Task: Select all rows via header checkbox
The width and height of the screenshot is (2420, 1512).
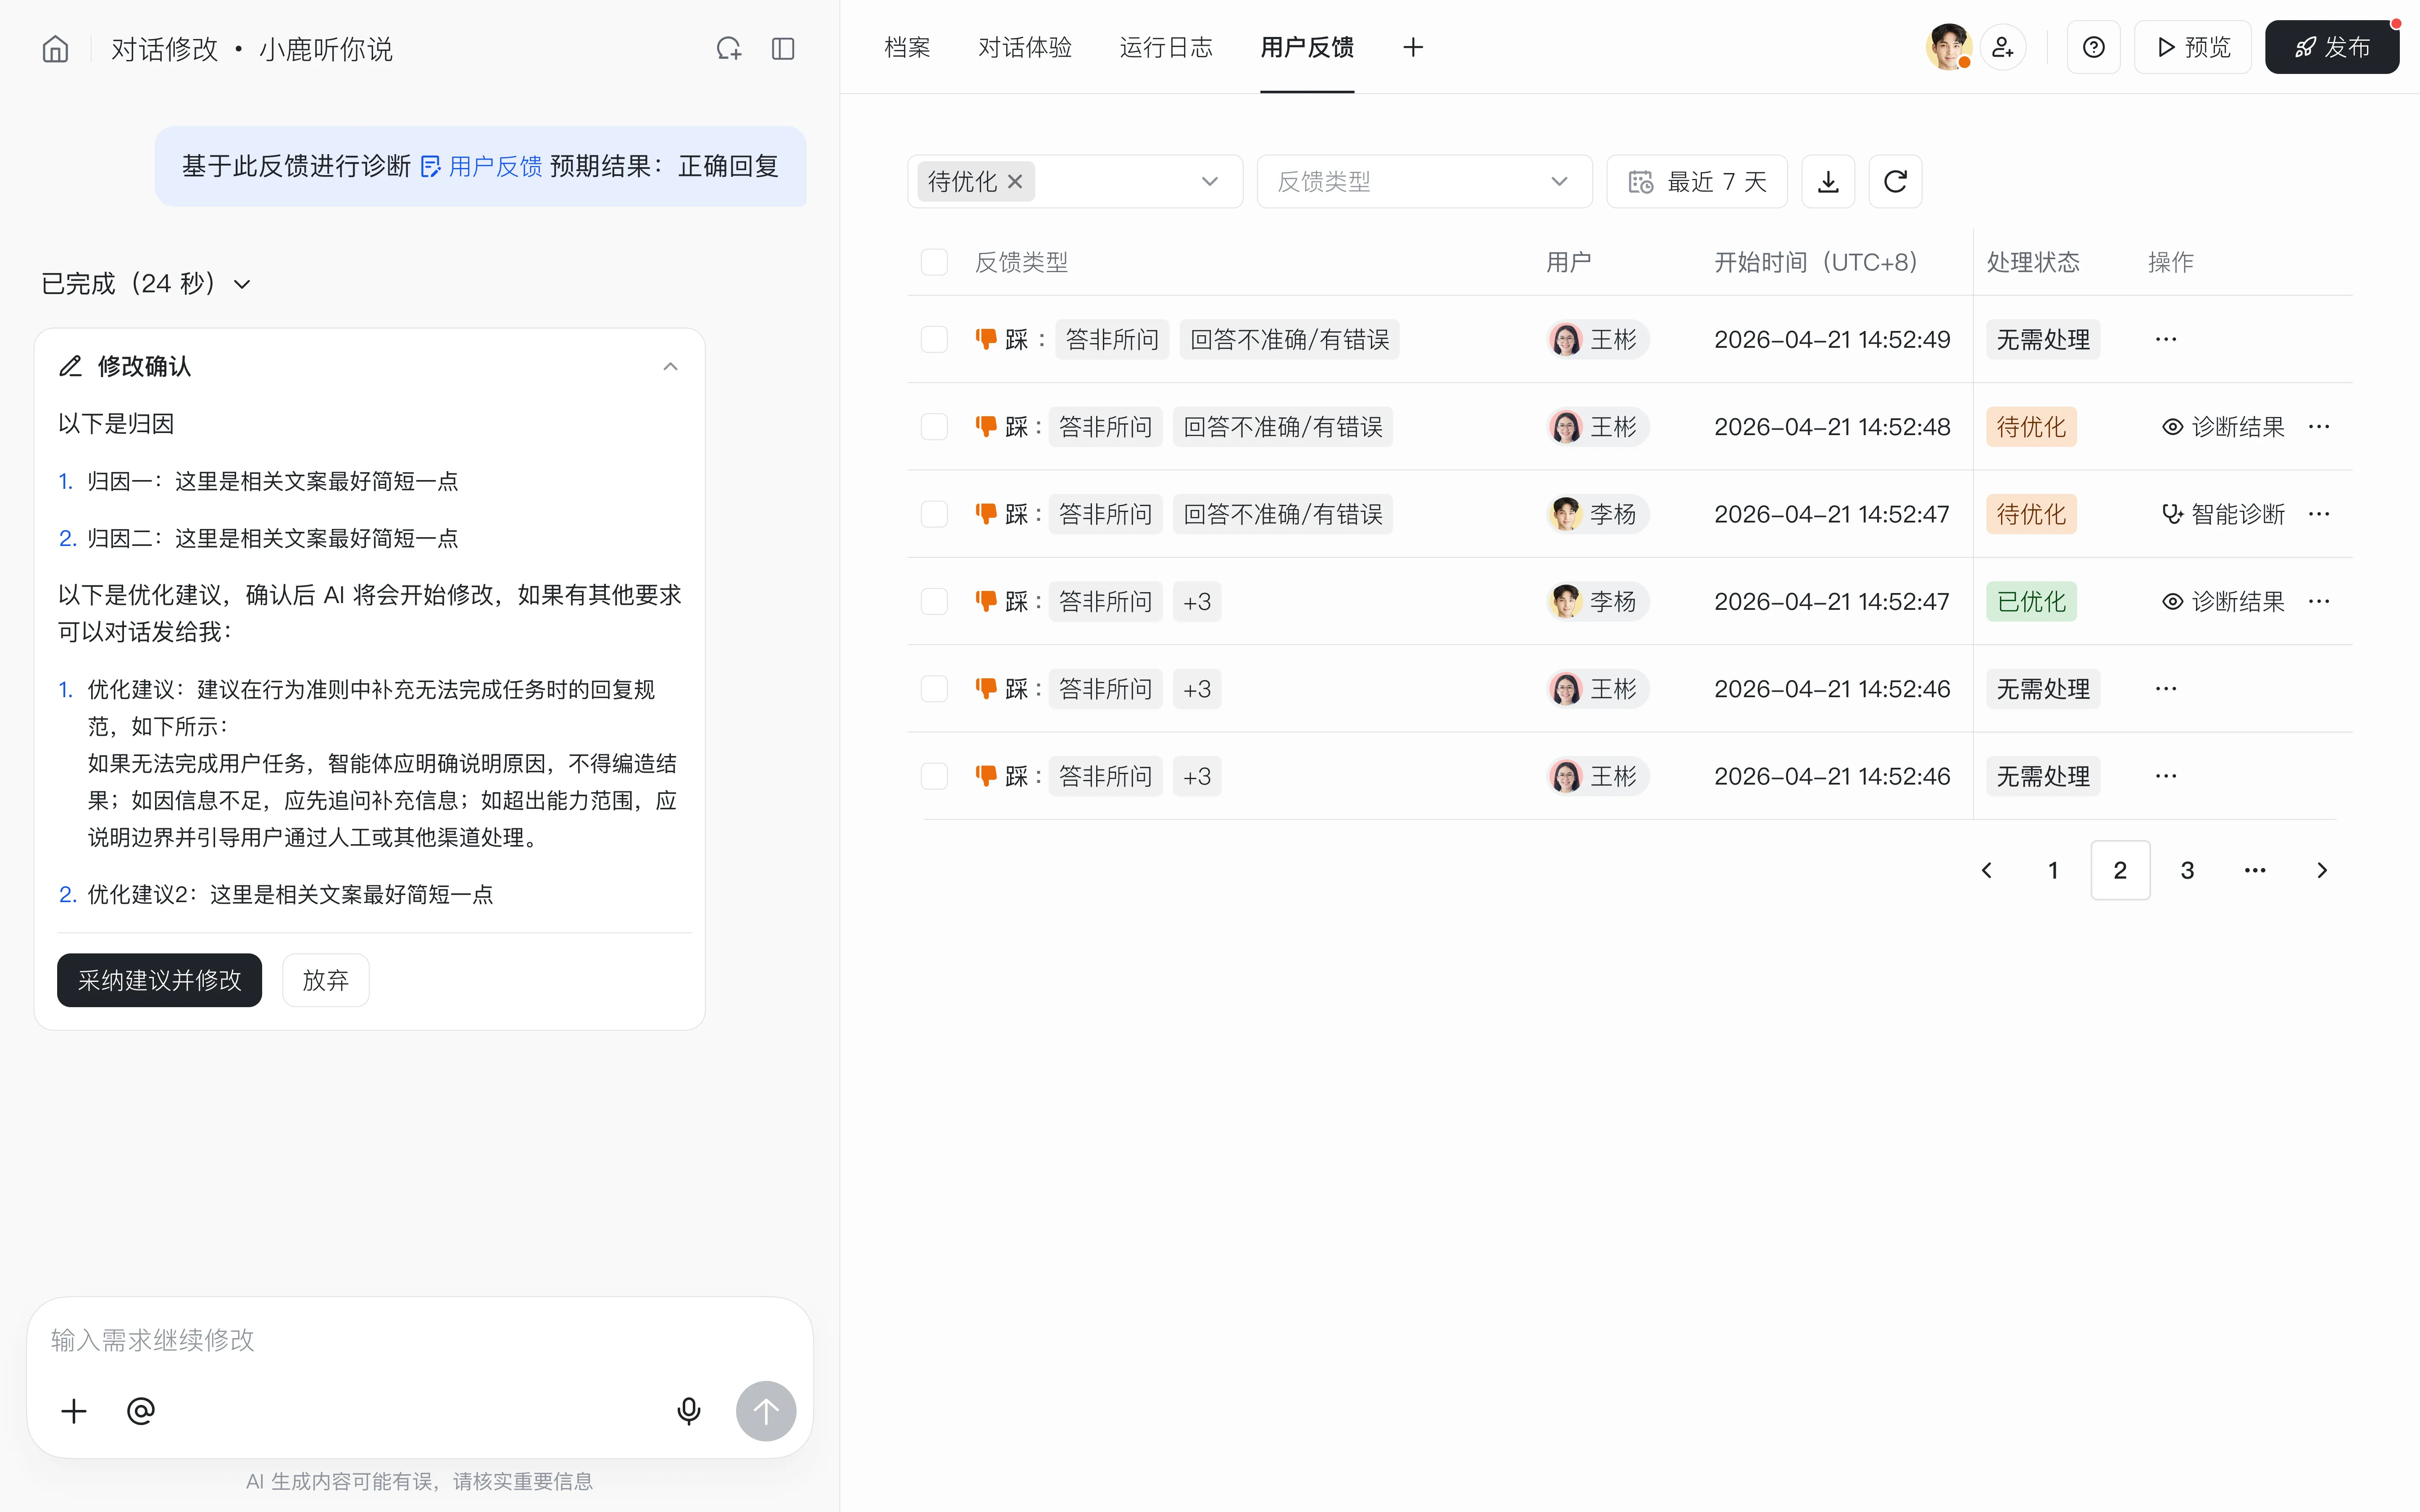Action: pos(934,262)
